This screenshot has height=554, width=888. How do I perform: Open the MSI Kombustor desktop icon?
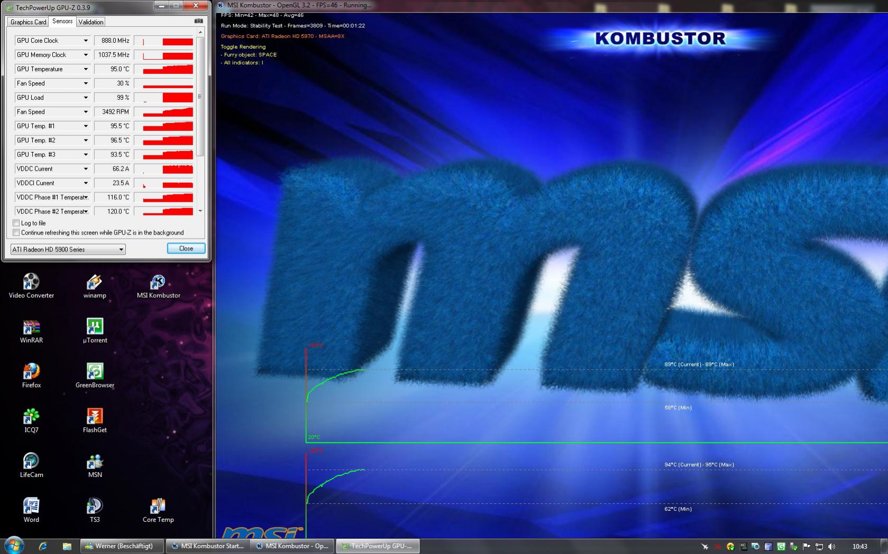tap(158, 286)
